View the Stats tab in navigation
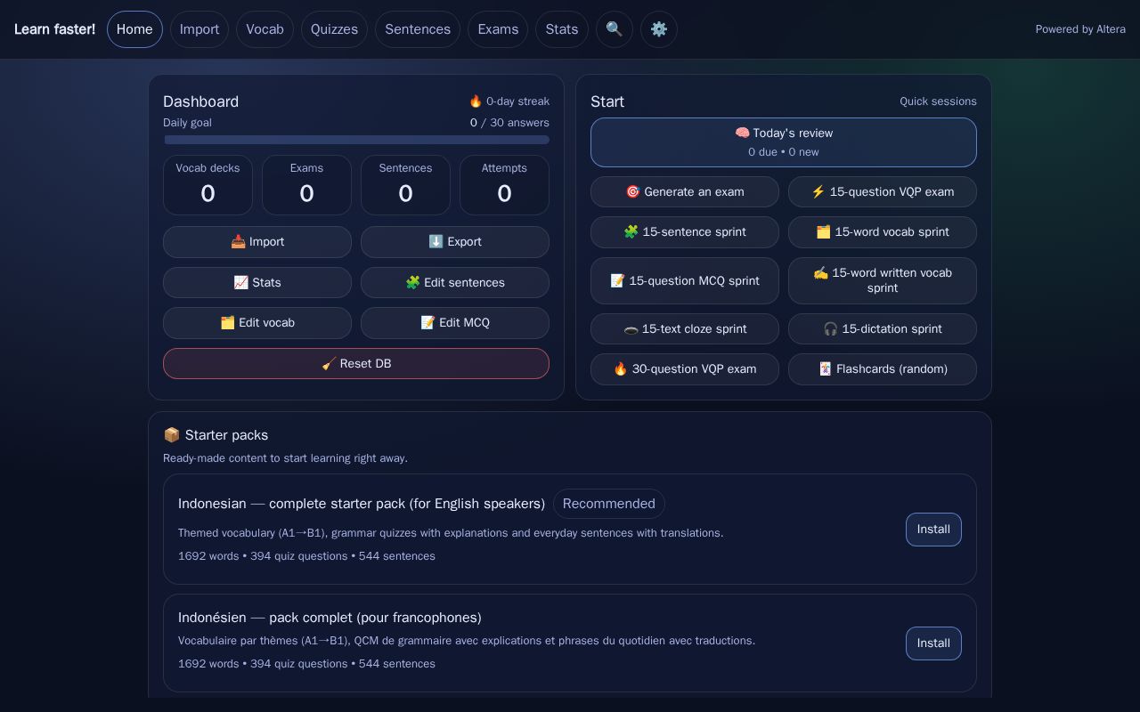The image size is (1140, 712). pos(562,29)
